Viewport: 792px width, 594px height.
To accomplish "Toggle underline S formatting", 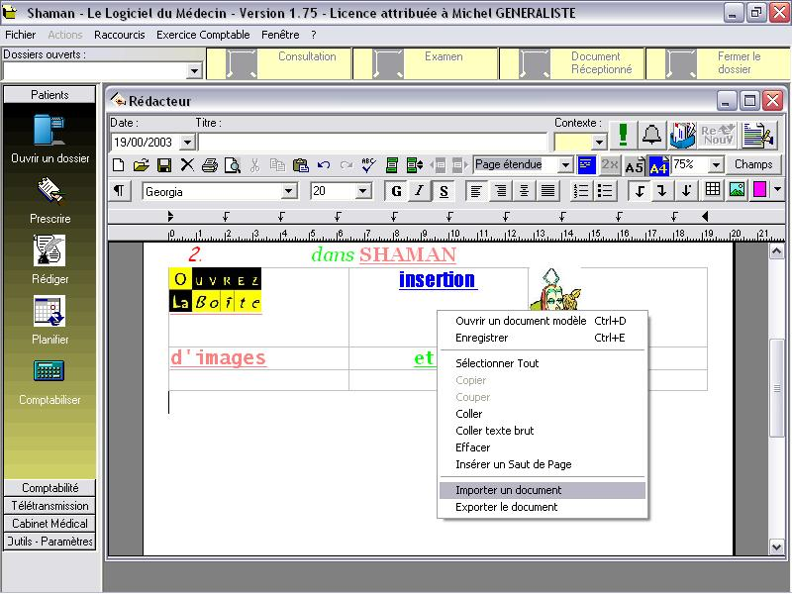I will 444,191.
